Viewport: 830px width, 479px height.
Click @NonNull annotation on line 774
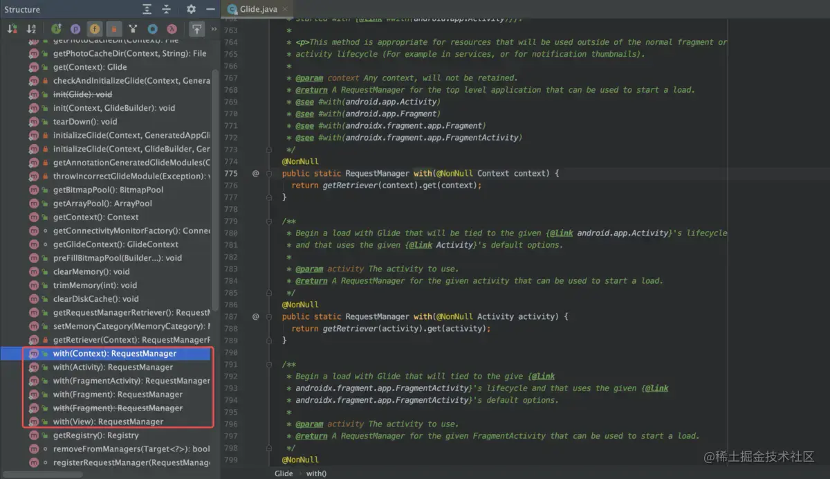300,161
